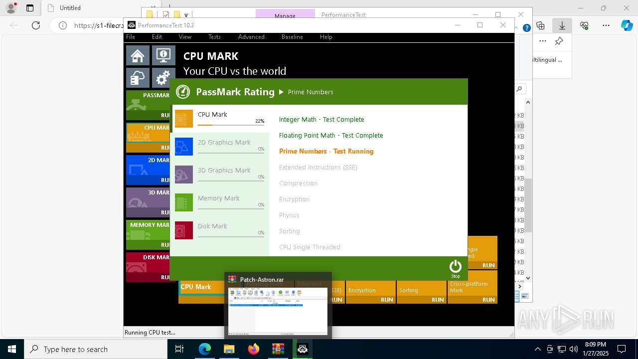Click the 3D Graphics Mark purple icon
The height and width of the screenshot is (359, 638).
pyautogui.click(x=184, y=175)
